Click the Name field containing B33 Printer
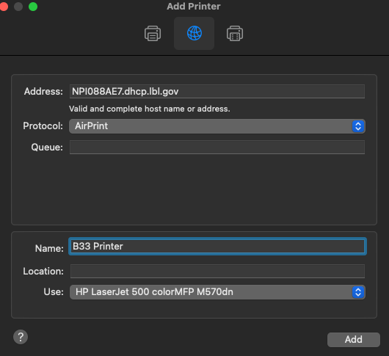 tap(217, 247)
